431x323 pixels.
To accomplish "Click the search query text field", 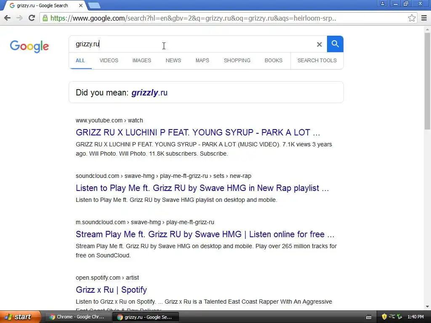I will 192,44.
